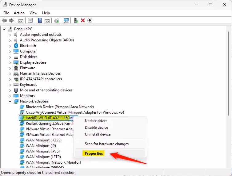Open the View menu
Screen dimensions: 232x176
[x=34, y=13]
